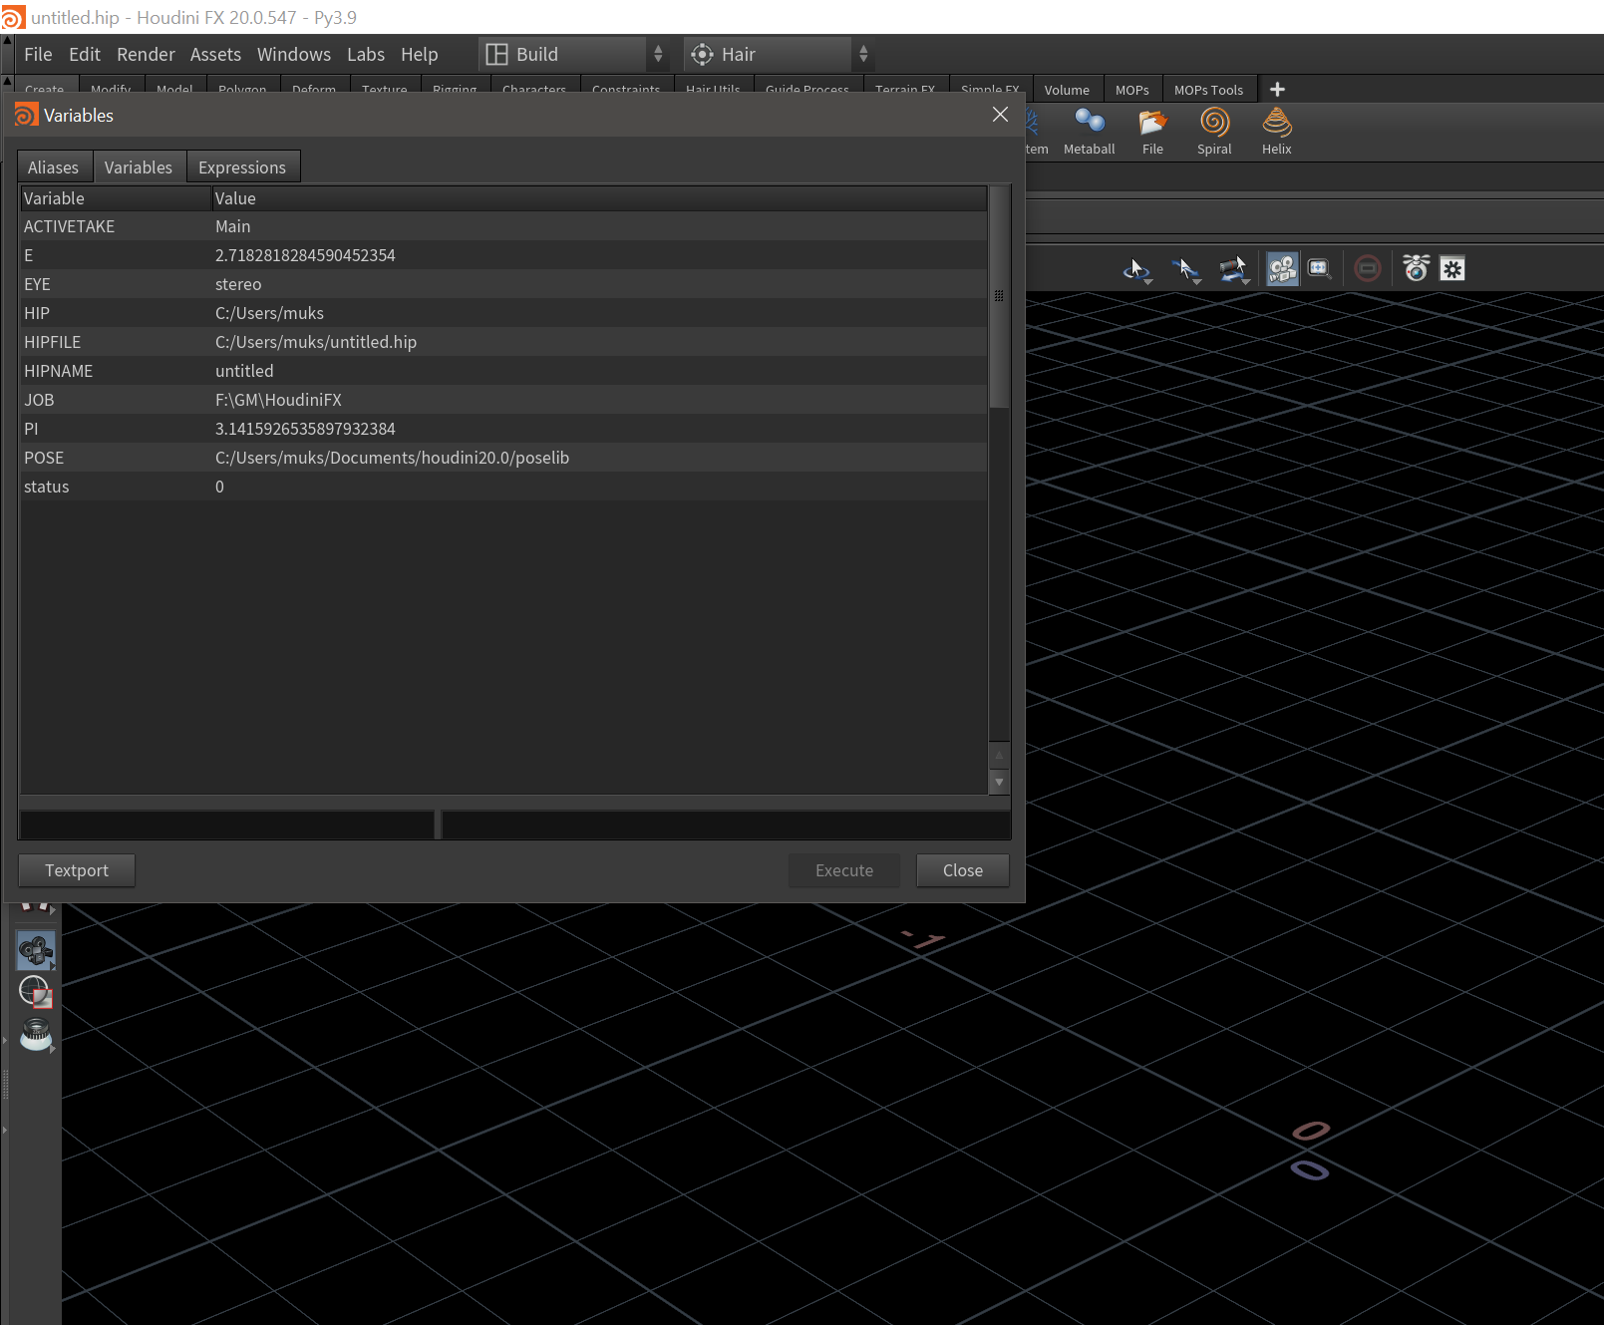Click the File shelf tool icon

[x=1152, y=123]
